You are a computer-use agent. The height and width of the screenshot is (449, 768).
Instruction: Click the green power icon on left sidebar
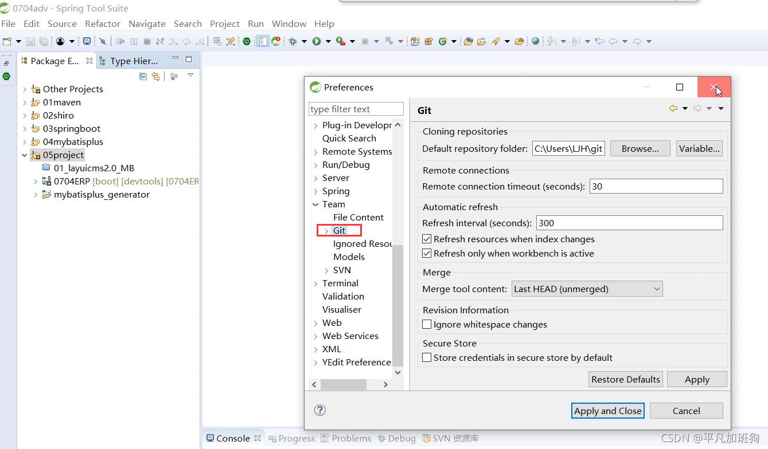[x=6, y=76]
